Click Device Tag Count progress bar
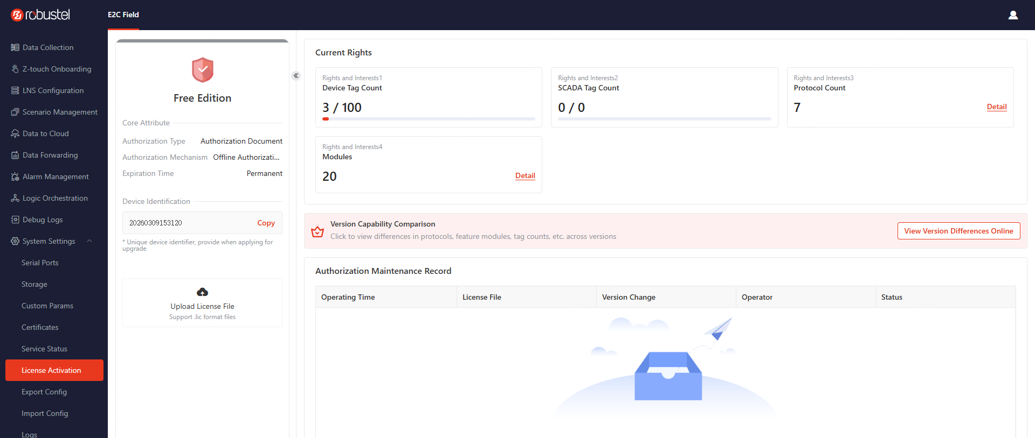 click(x=429, y=119)
